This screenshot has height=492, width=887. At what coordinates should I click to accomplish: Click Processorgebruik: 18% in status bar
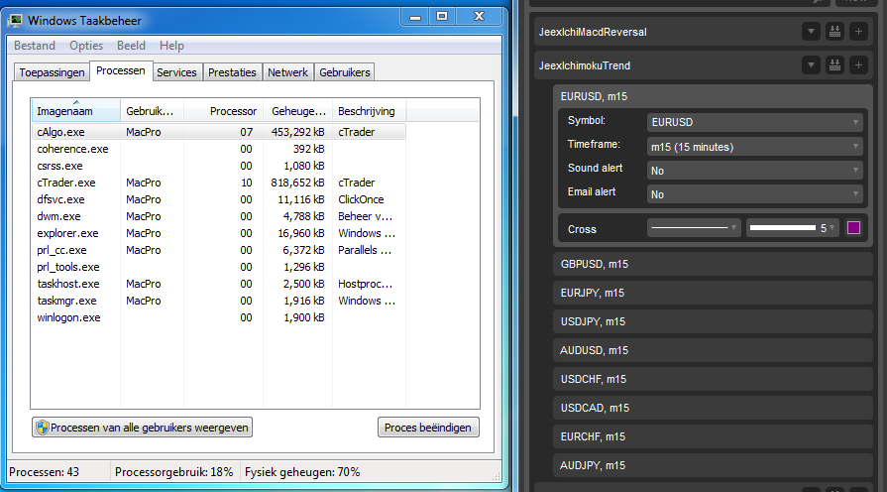(x=173, y=472)
